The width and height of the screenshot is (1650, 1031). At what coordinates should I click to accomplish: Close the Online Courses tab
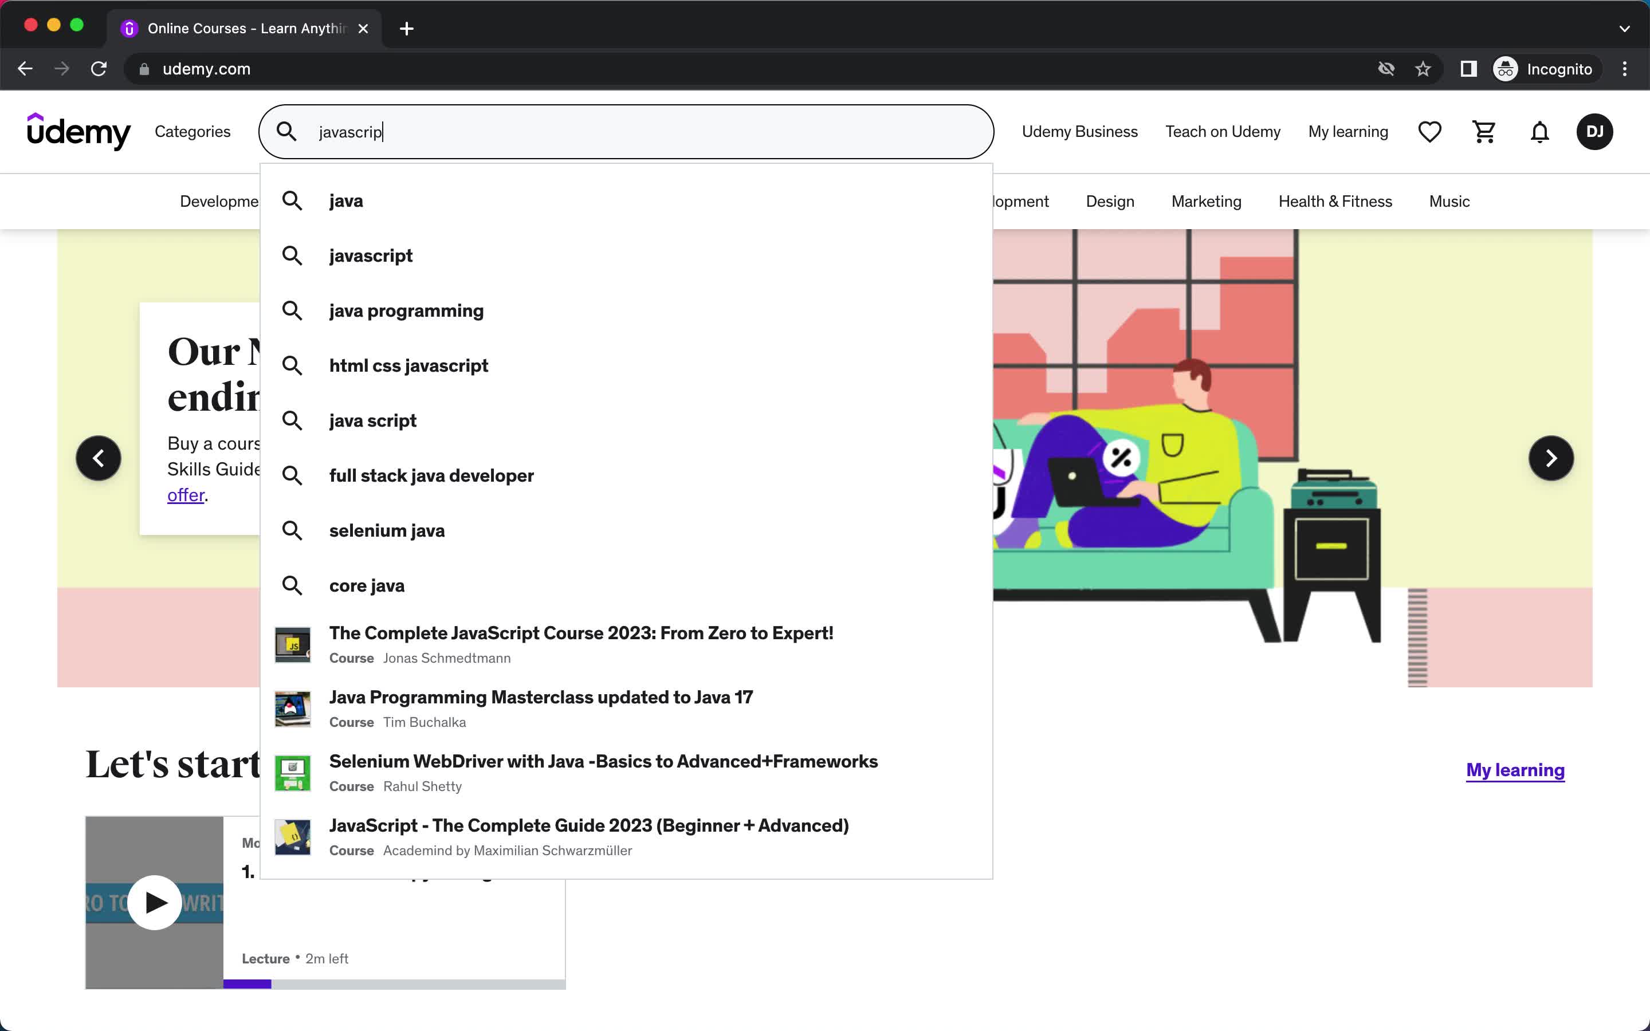click(x=363, y=29)
